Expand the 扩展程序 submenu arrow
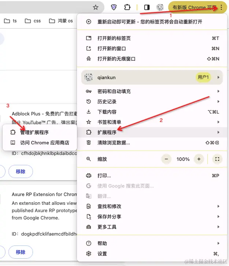Viewport: 229px width, 266px height. pos(218,132)
